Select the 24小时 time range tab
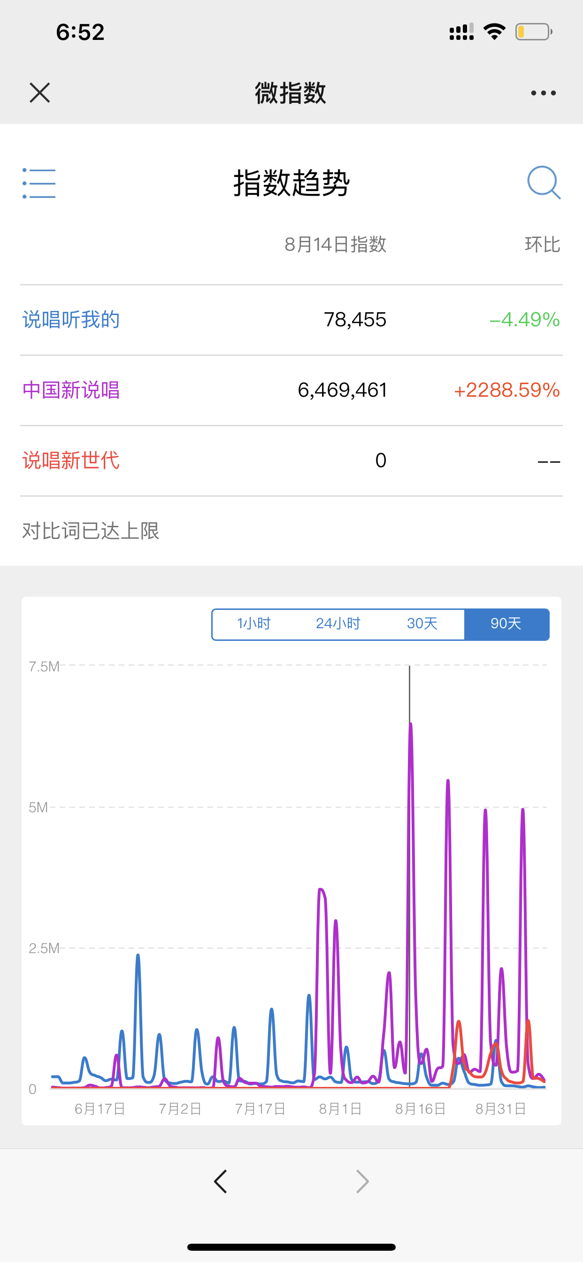 [x=338, y=623]
